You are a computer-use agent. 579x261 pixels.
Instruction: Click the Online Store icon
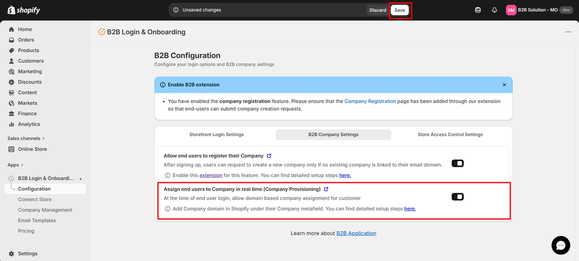[x=11, y=149]
